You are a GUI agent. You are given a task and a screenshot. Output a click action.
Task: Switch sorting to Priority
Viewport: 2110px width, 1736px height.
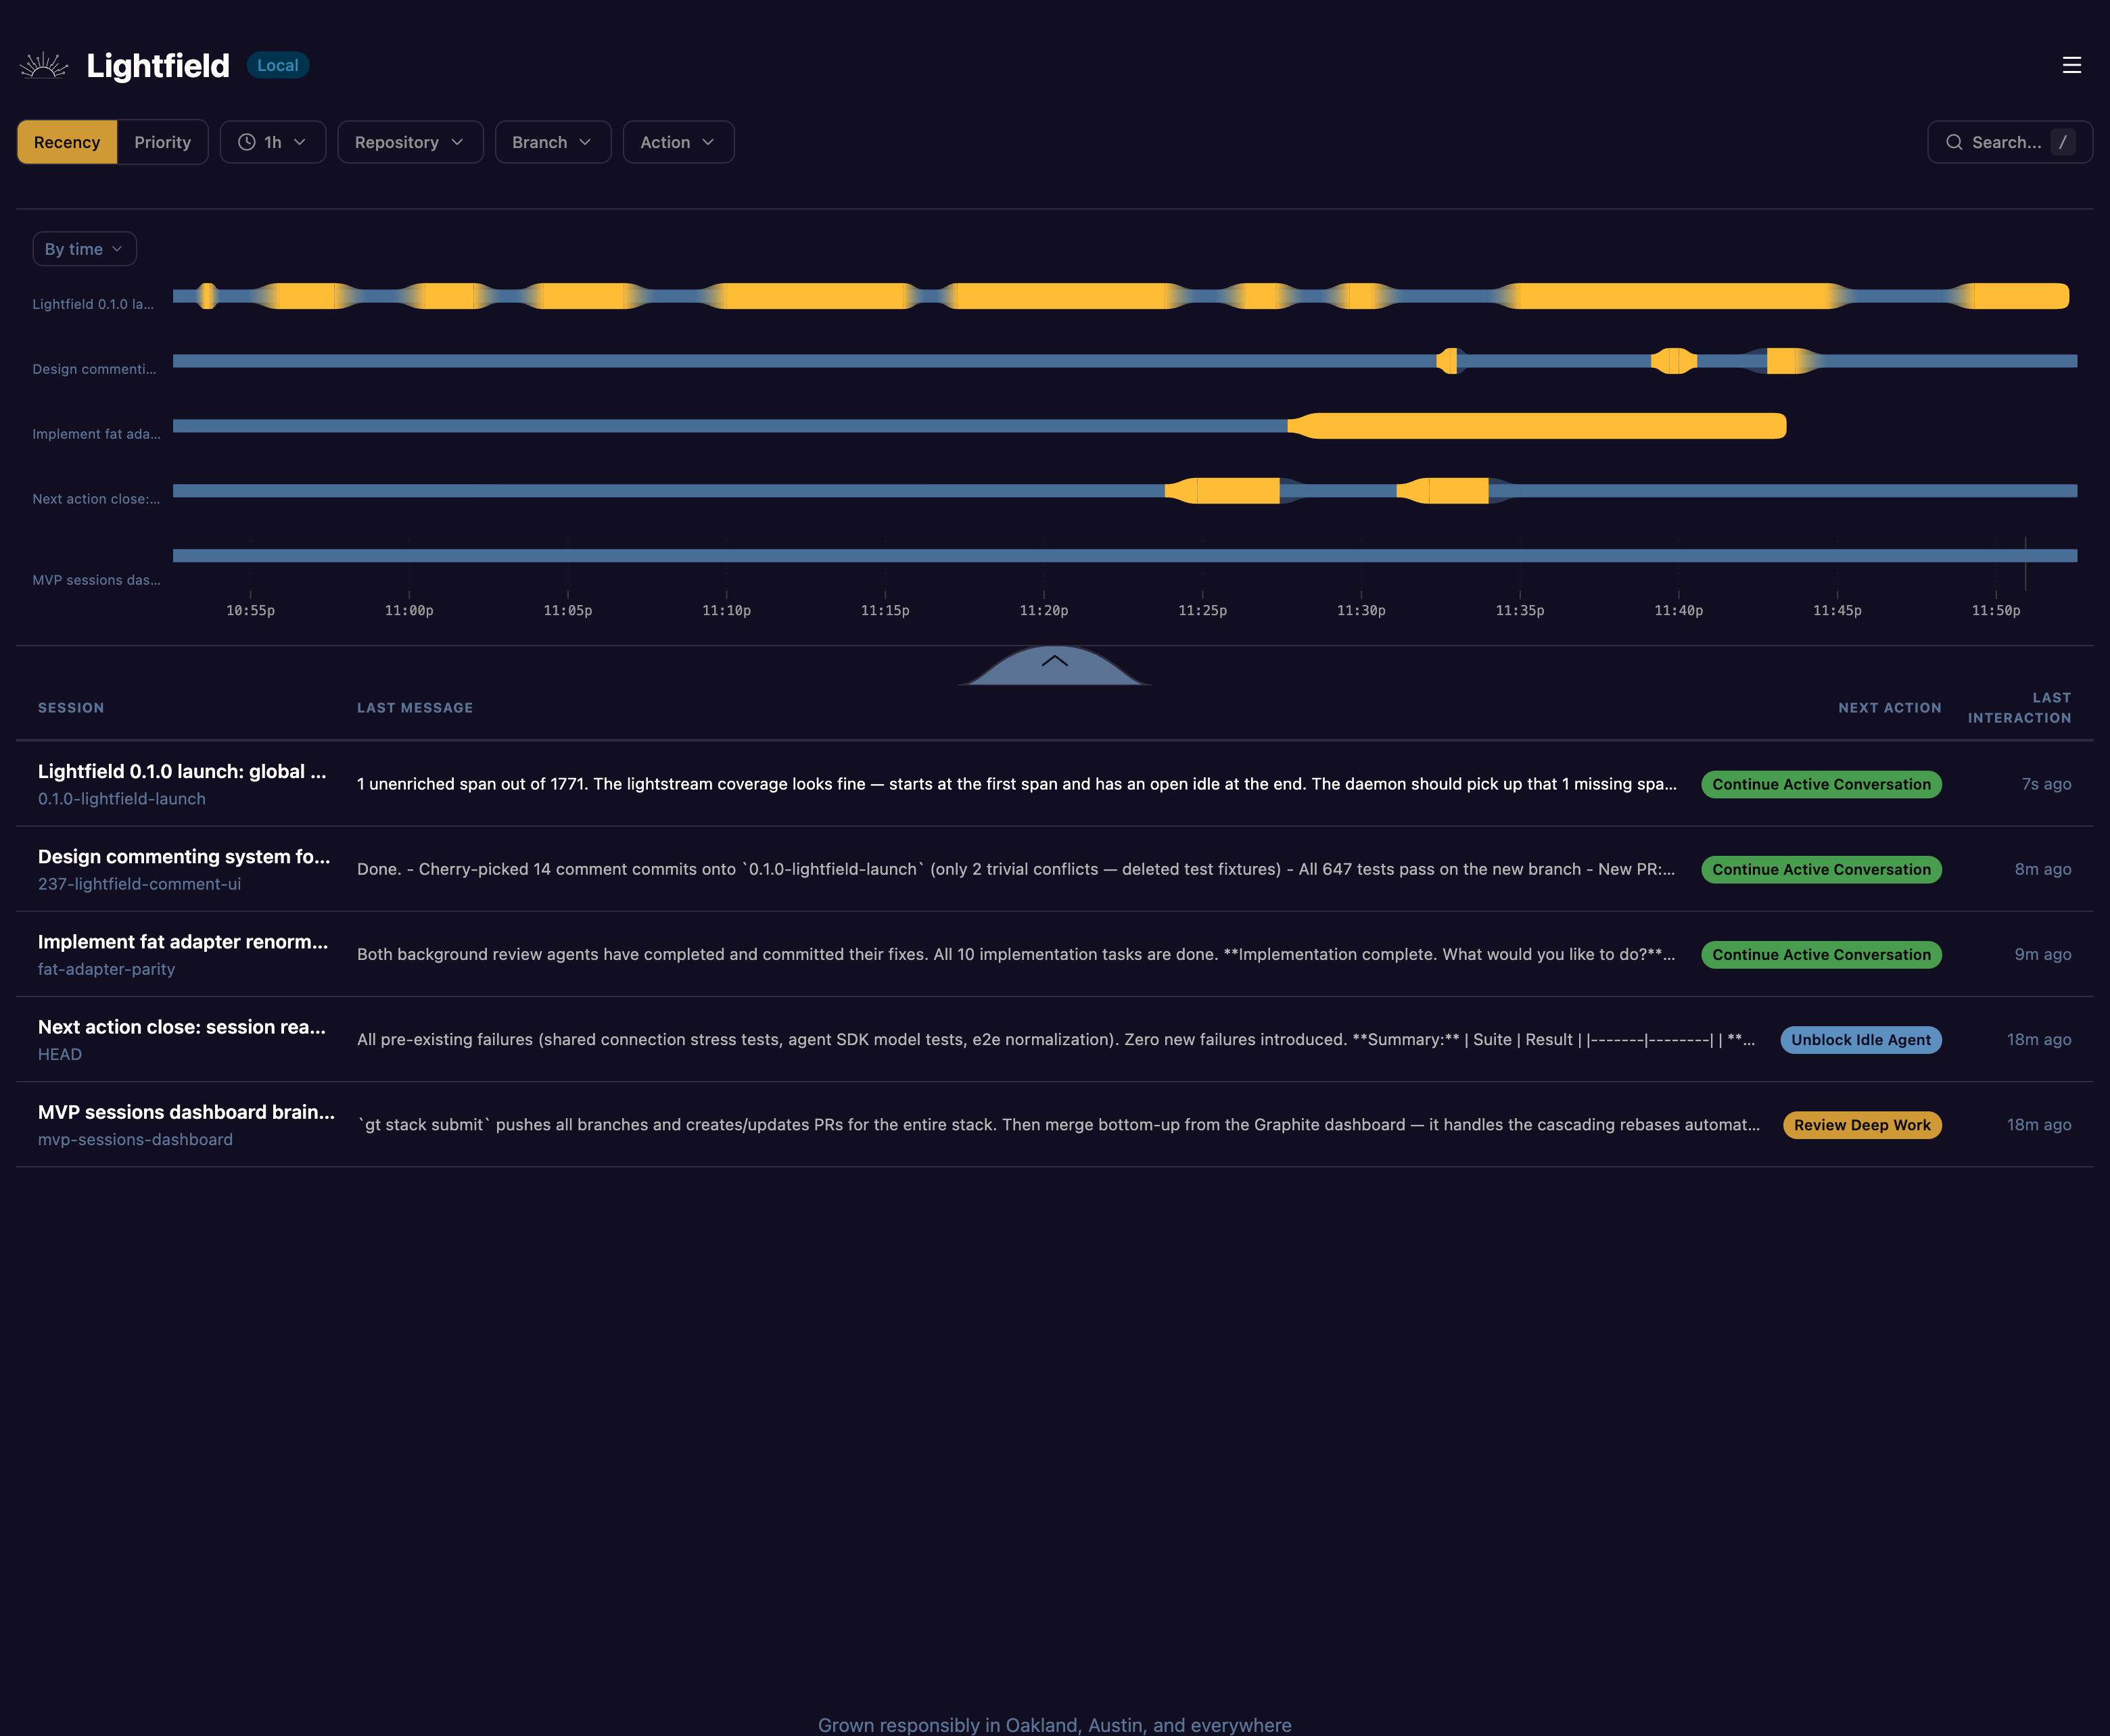tap(162, 142)
